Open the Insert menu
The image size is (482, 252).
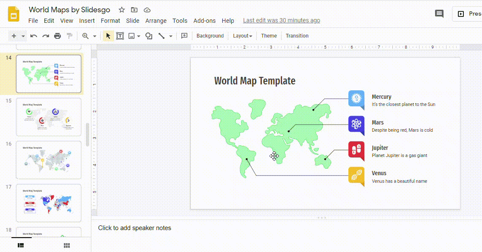coord(87,21)
